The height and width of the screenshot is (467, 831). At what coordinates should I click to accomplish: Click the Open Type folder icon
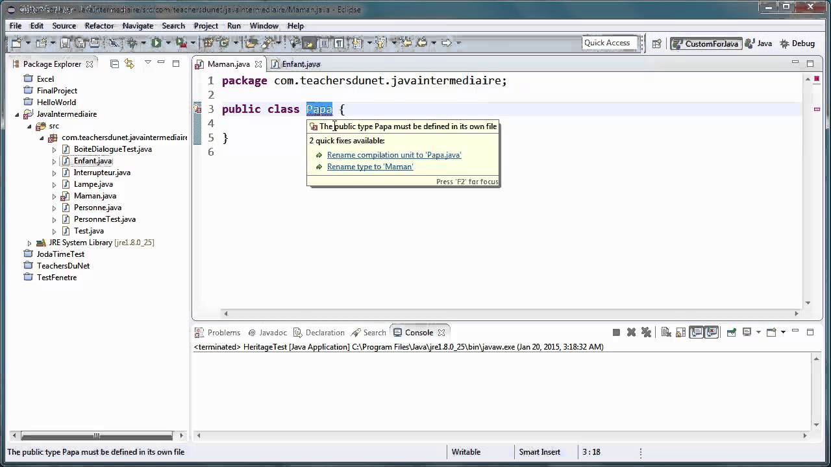pyautogui.click(x=251, y=43)
